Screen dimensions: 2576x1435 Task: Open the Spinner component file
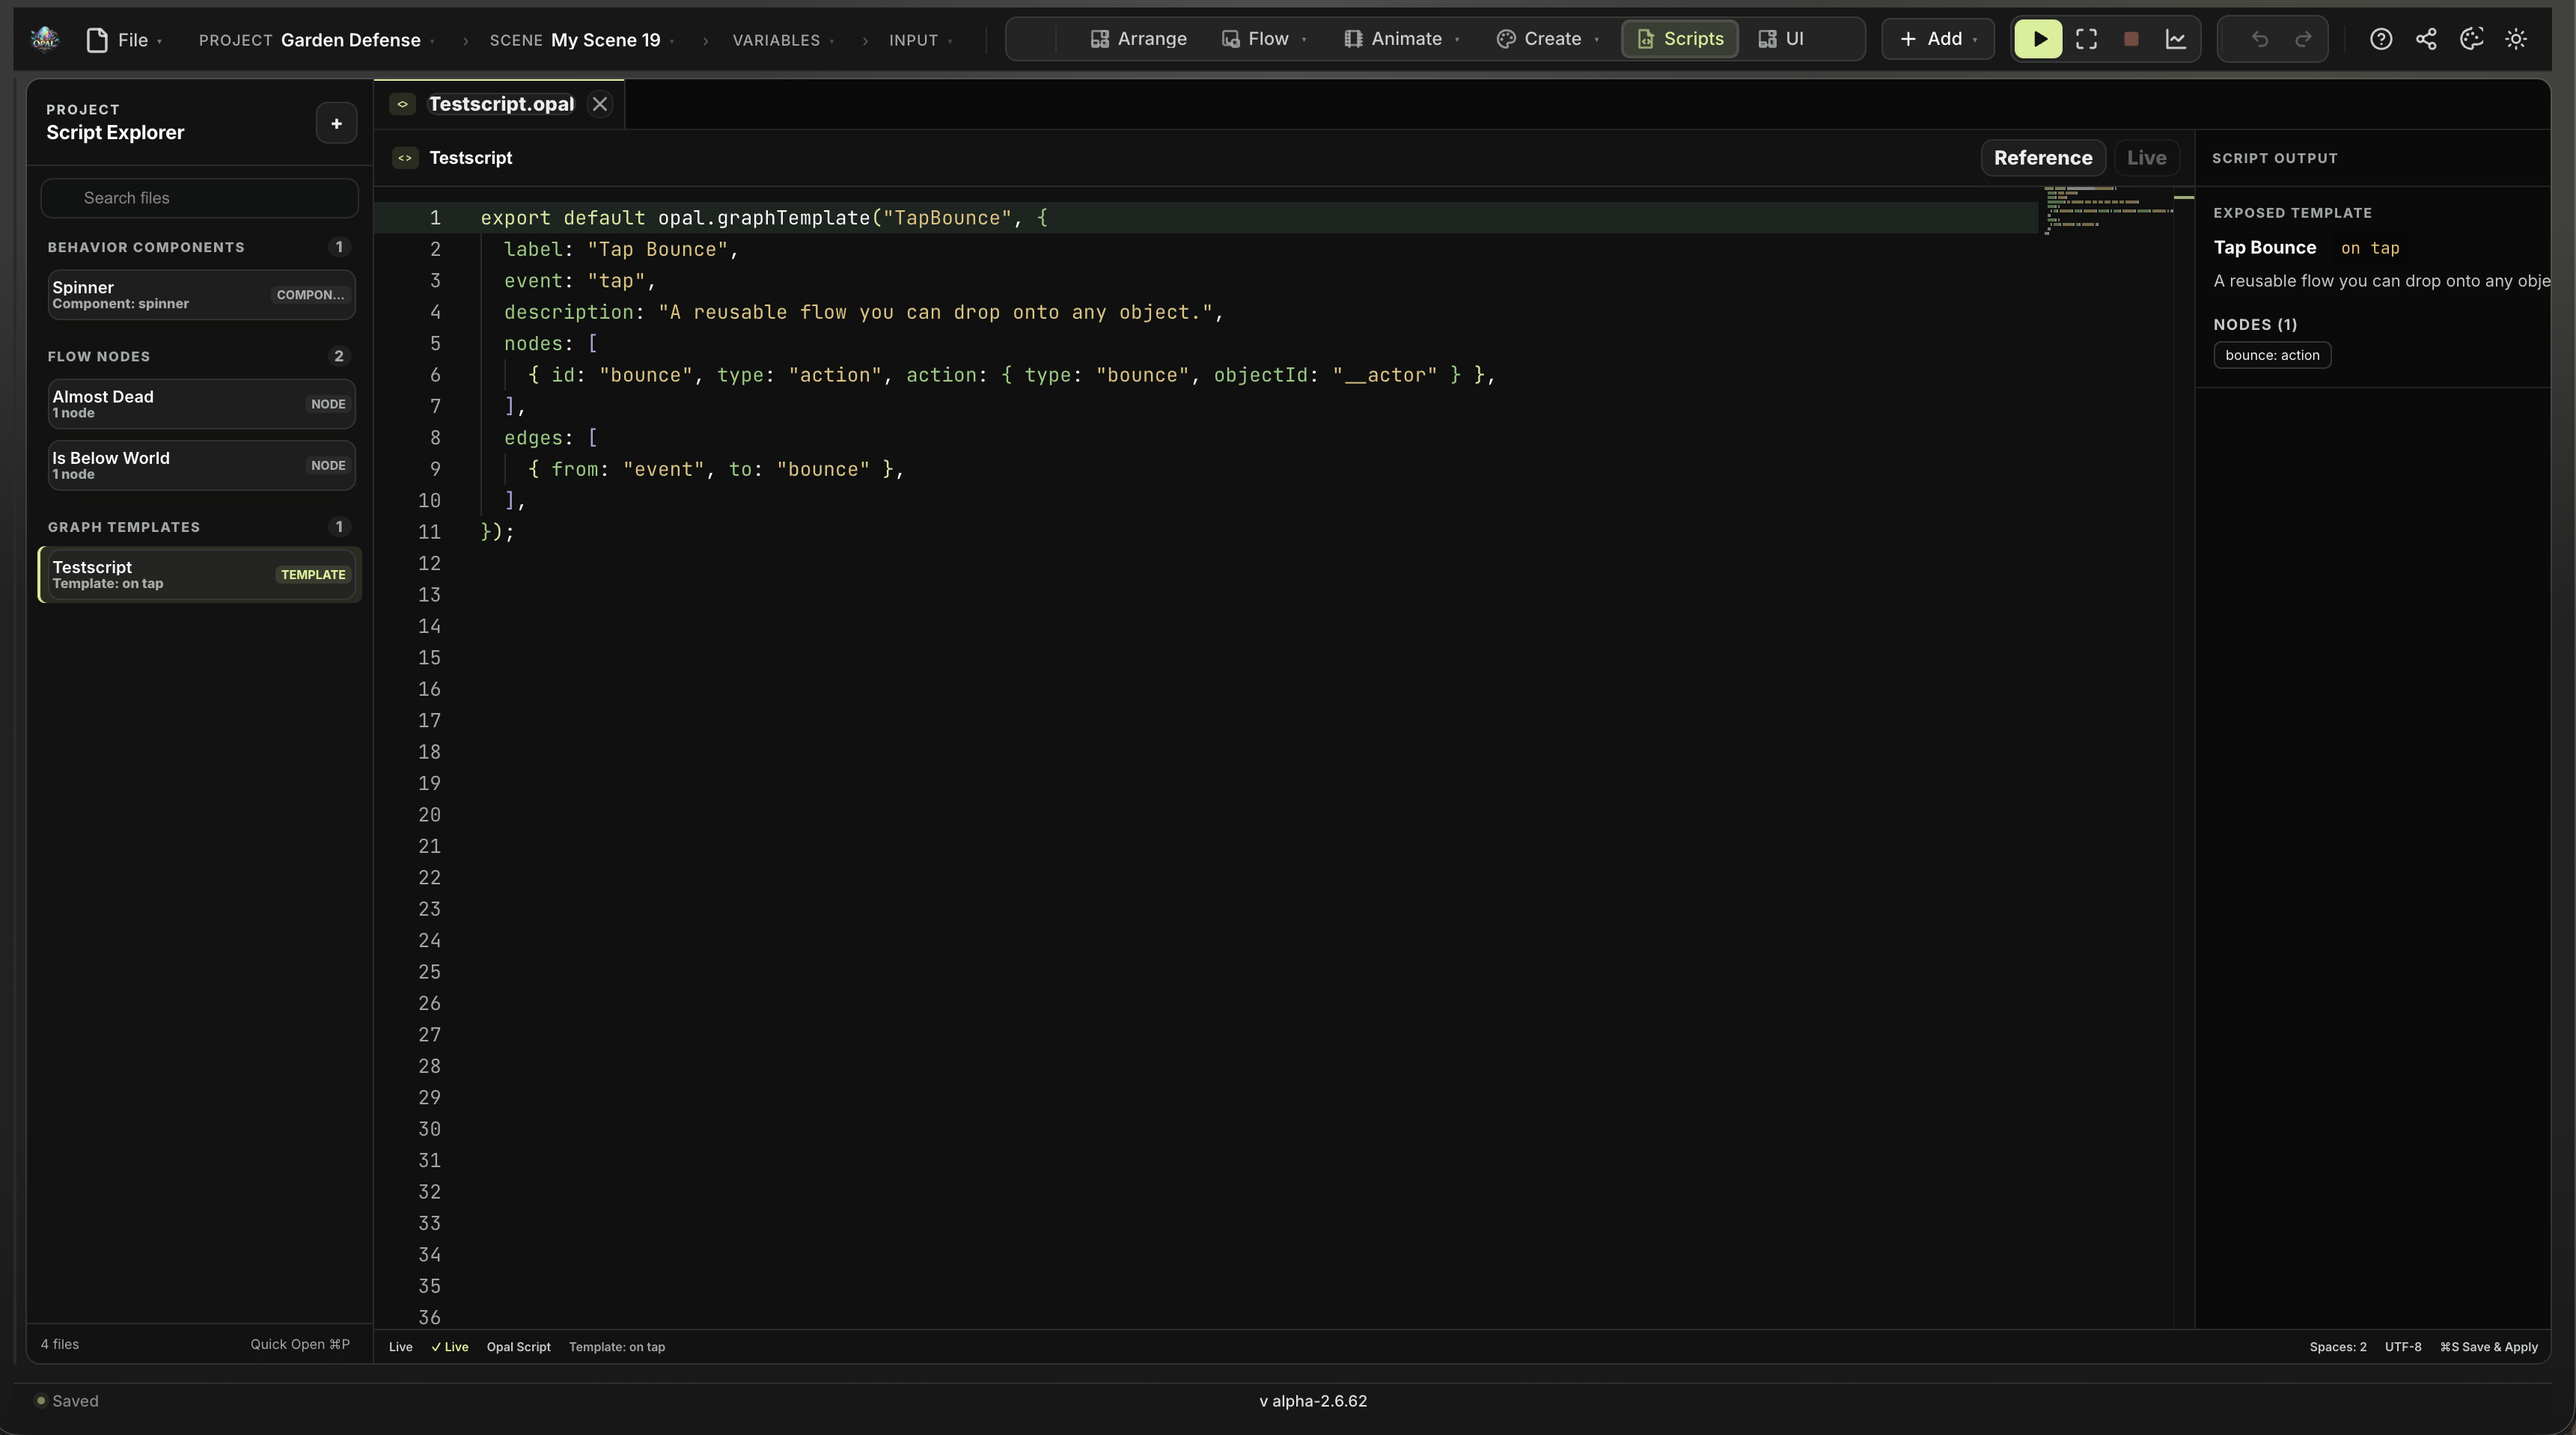(x=201, y=295)
